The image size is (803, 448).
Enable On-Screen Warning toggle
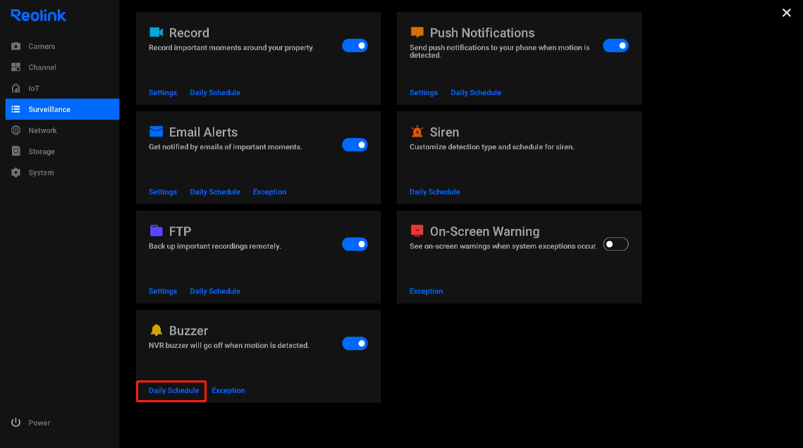pos(615,244)
